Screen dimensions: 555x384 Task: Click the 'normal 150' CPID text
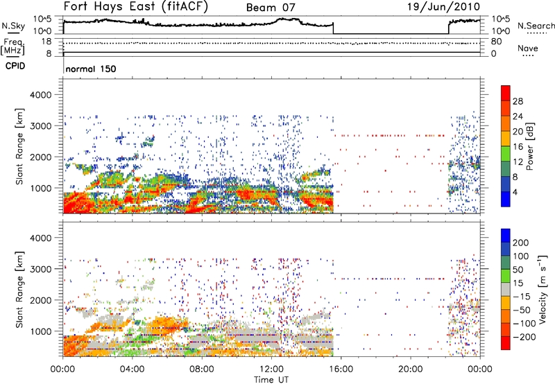[x=91, y=69]
